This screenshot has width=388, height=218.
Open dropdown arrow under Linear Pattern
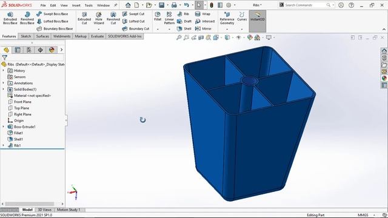click(x=169, y=29)
